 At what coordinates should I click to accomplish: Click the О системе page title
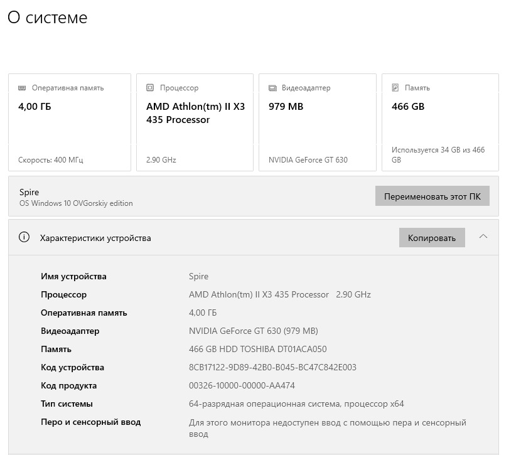click(x=48, y=18)
